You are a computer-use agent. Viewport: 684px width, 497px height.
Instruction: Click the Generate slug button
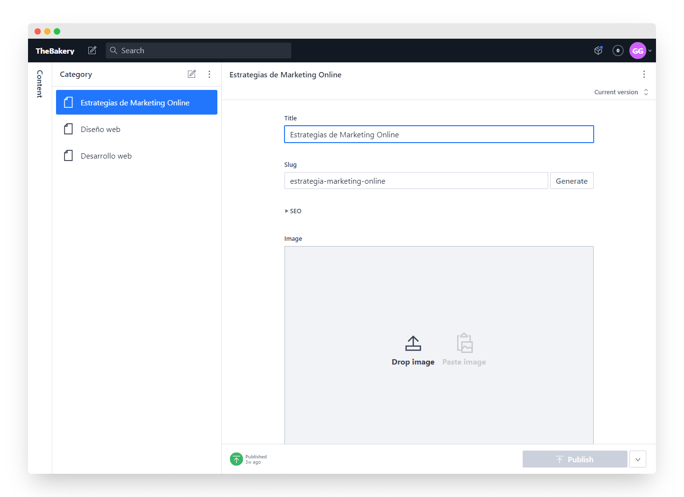pyautogui.click(x=572, y=181)
